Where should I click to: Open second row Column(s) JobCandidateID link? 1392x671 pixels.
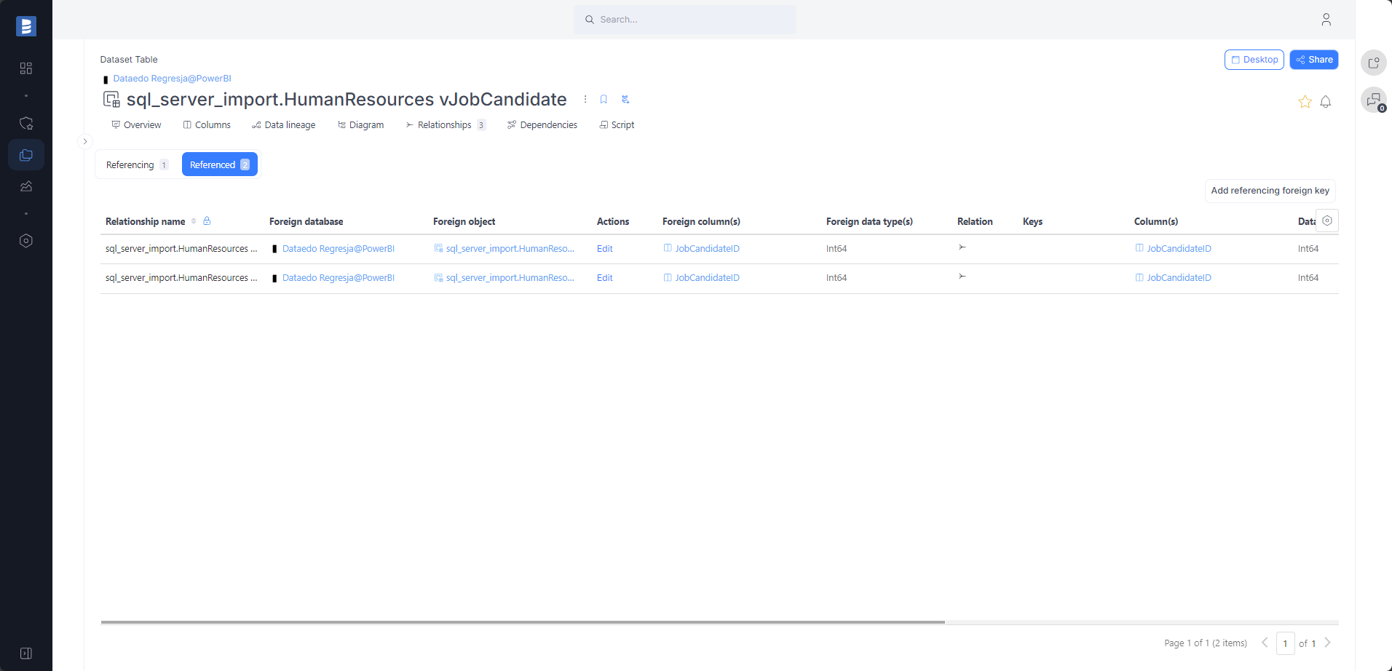1179,278
